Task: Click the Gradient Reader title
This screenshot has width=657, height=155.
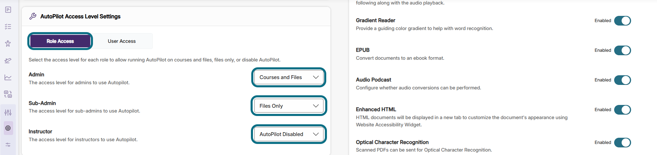Action: click(x=376, y=20)
